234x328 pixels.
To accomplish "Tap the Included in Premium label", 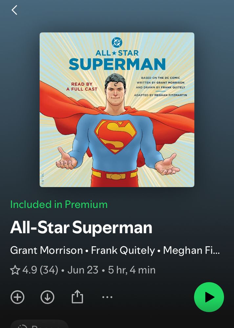I will [x=59, y=204].
